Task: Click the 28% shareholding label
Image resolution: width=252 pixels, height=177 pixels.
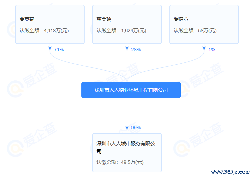Action: [x=136, y=50]
